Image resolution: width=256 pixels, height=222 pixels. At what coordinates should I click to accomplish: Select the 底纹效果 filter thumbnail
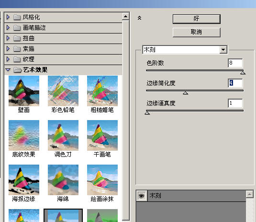click(24, 135)
